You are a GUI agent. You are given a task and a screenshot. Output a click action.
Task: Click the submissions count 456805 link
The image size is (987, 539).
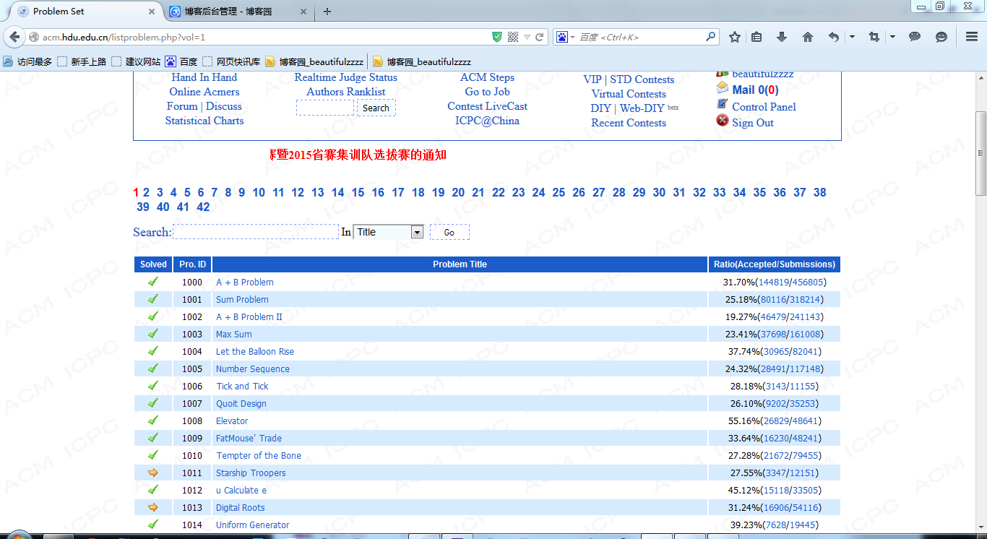tap(807, 283)
